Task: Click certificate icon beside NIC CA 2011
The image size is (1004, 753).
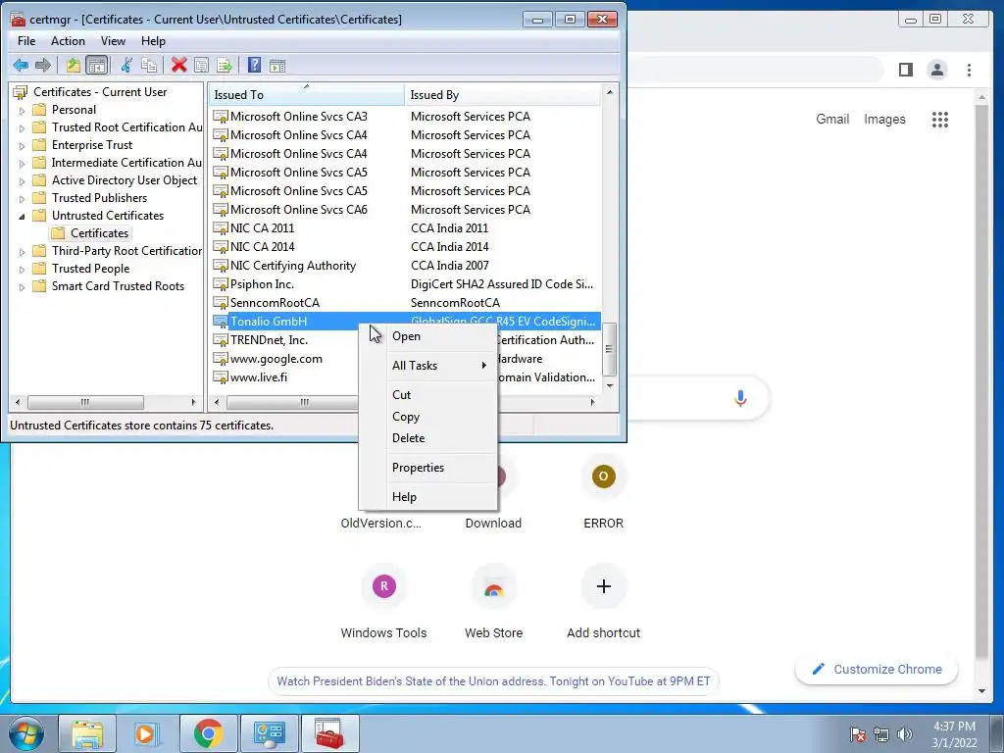Action: coord(221,228)
